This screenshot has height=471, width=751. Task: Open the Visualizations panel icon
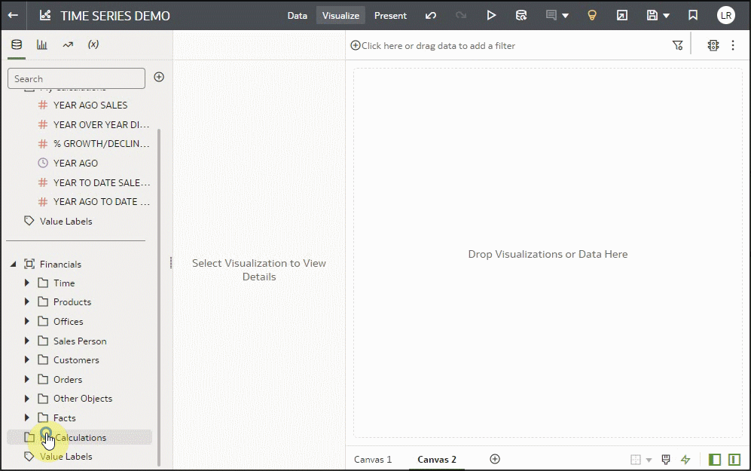click(x=41, y=44)
